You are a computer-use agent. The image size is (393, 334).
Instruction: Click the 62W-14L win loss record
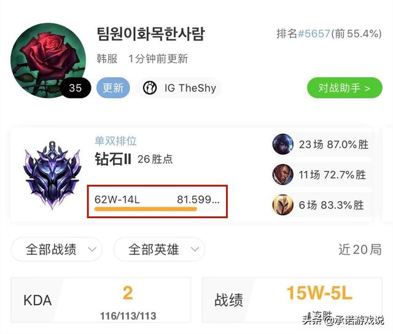coord(117,199)
